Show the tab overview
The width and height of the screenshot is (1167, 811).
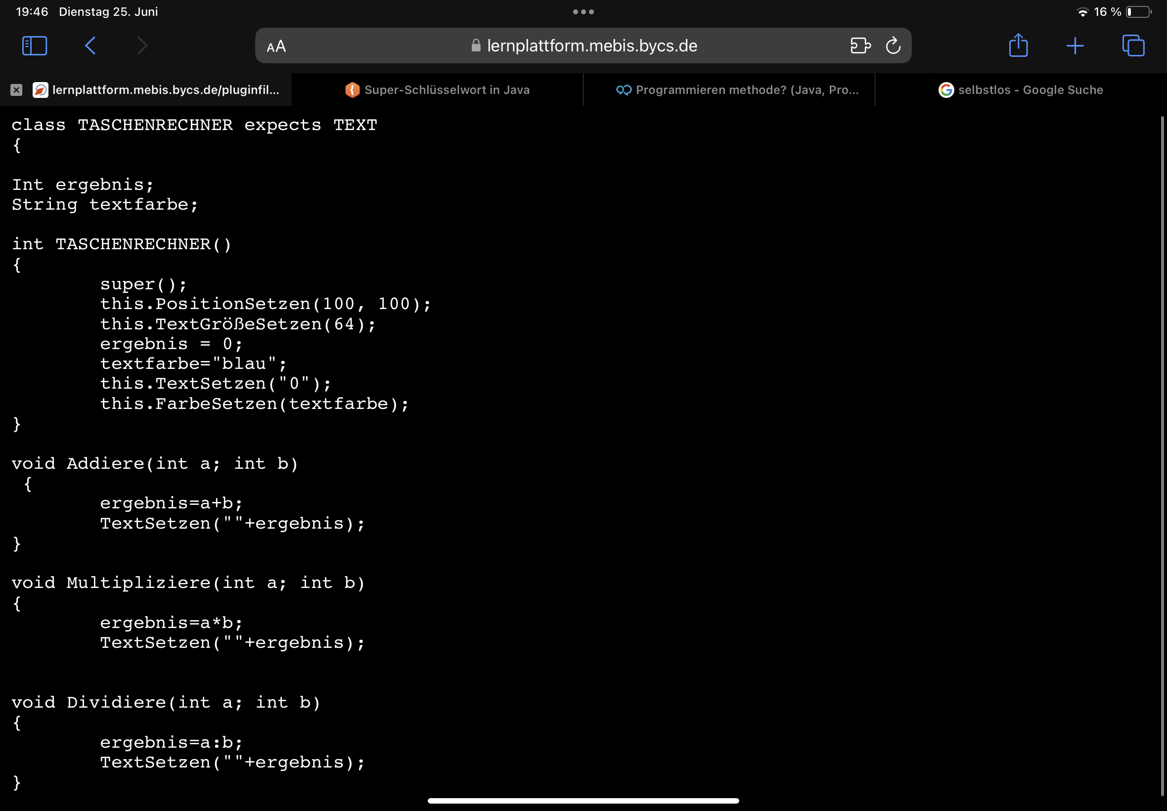coord(1133,45)
